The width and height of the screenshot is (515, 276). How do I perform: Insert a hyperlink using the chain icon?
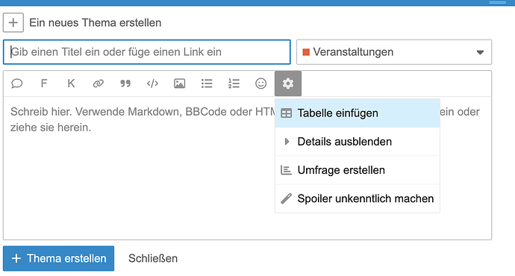(x=99, y=84)
